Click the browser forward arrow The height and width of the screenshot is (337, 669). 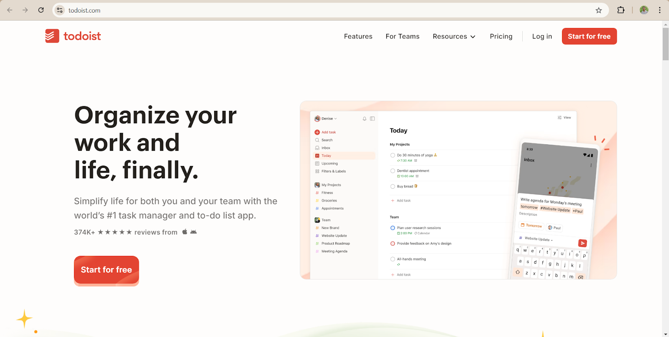click(x=25, y=10)
